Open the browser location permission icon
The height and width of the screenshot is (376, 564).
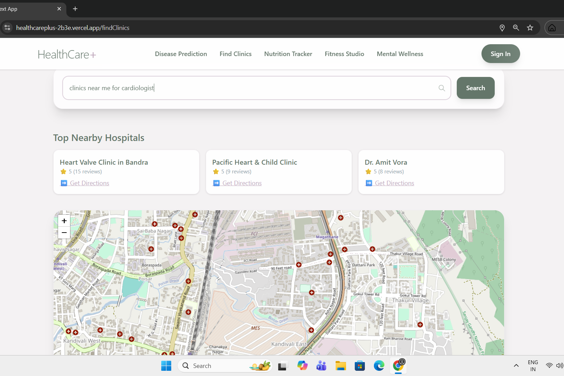tap(502, 28)
